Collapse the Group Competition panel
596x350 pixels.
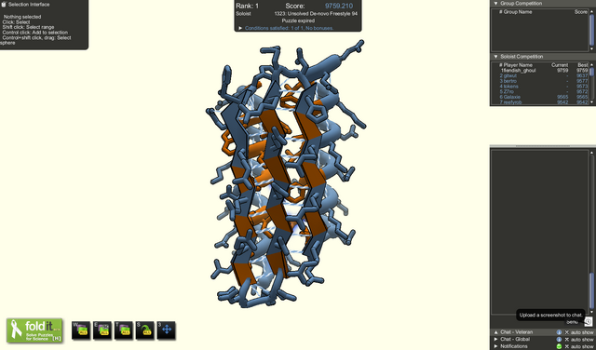click(495, 3)
